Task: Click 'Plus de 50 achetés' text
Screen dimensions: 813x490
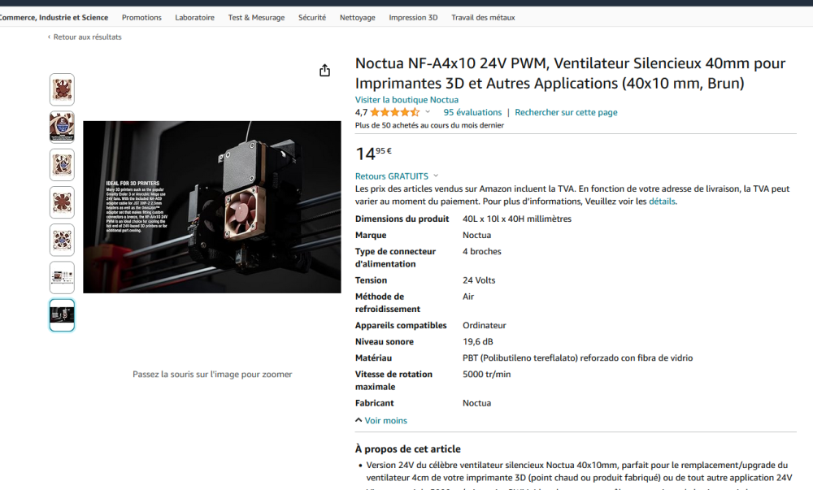Action: pos(429,125)
